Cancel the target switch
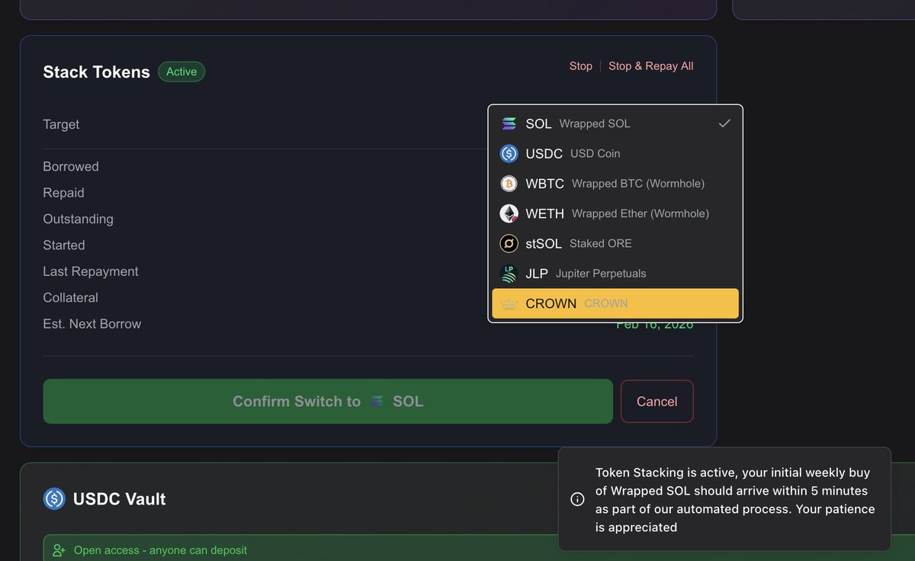 (x=657, y=402)
